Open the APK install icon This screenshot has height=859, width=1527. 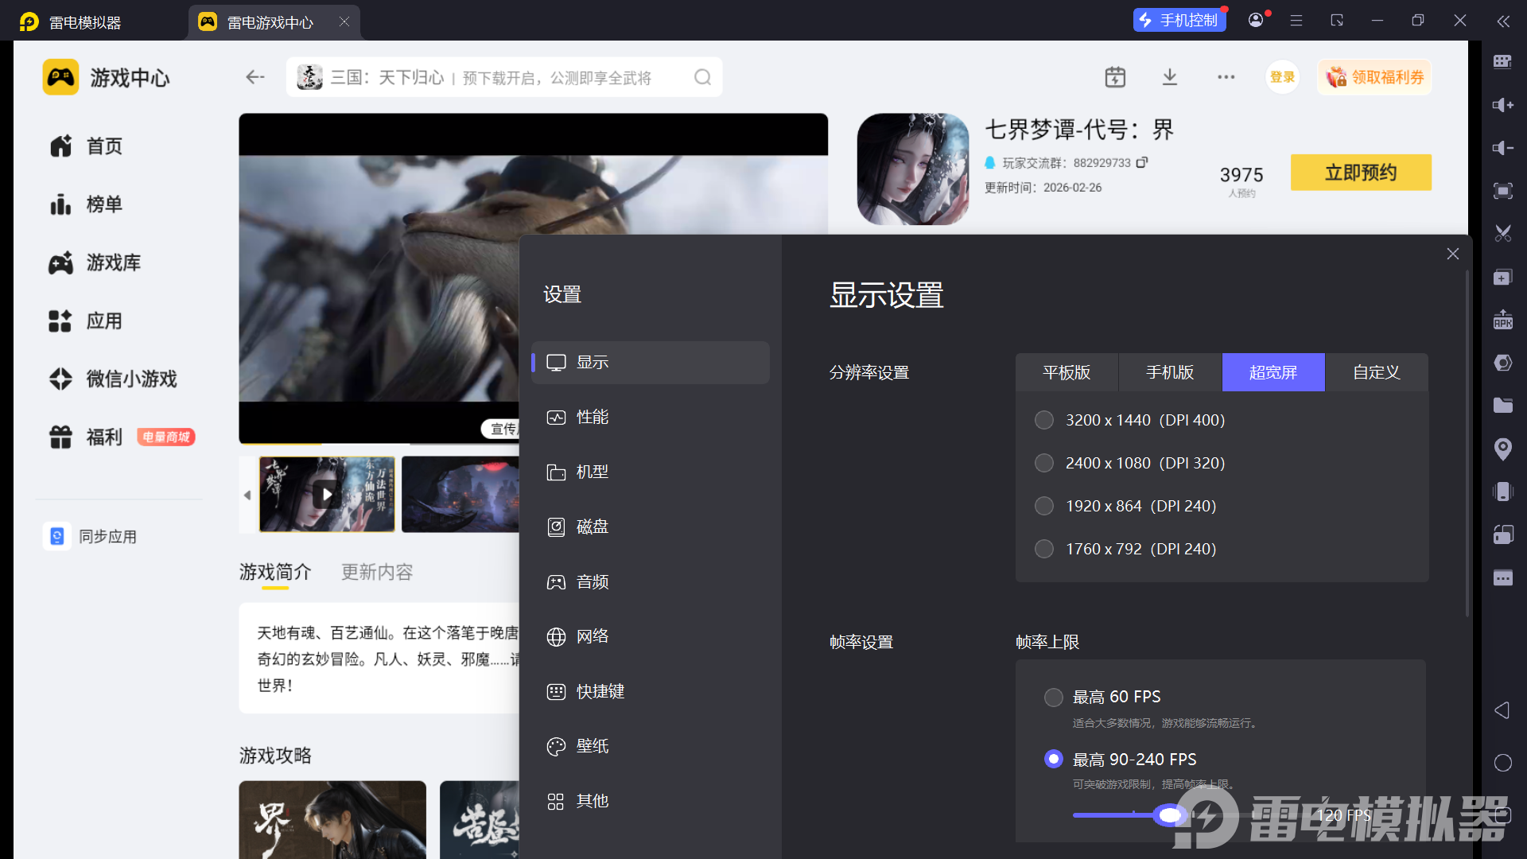[1502, 320]
